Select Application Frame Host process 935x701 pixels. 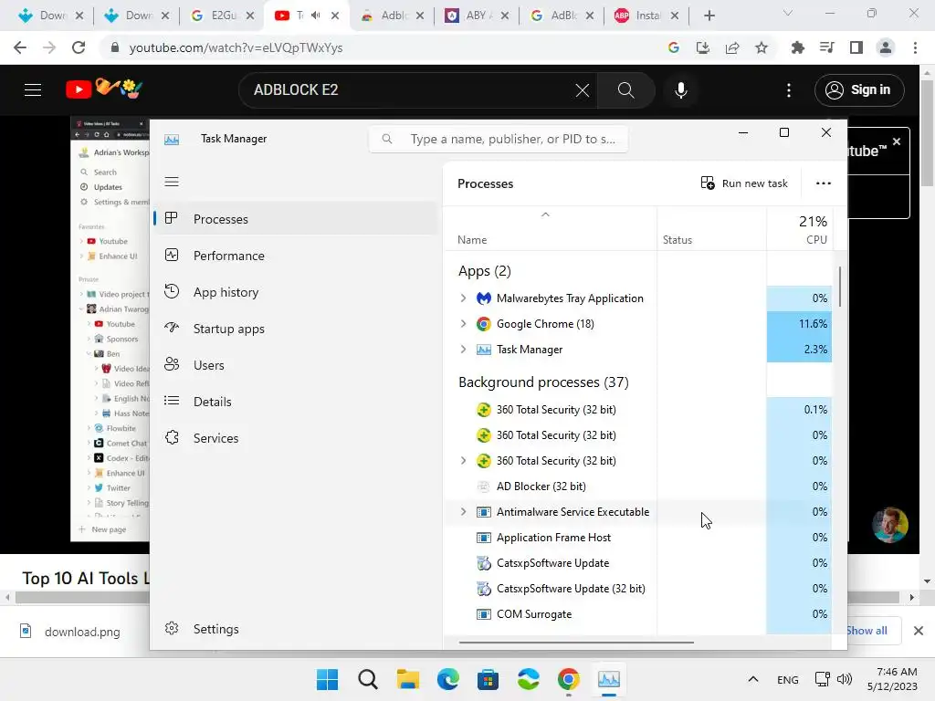point(638,538)
